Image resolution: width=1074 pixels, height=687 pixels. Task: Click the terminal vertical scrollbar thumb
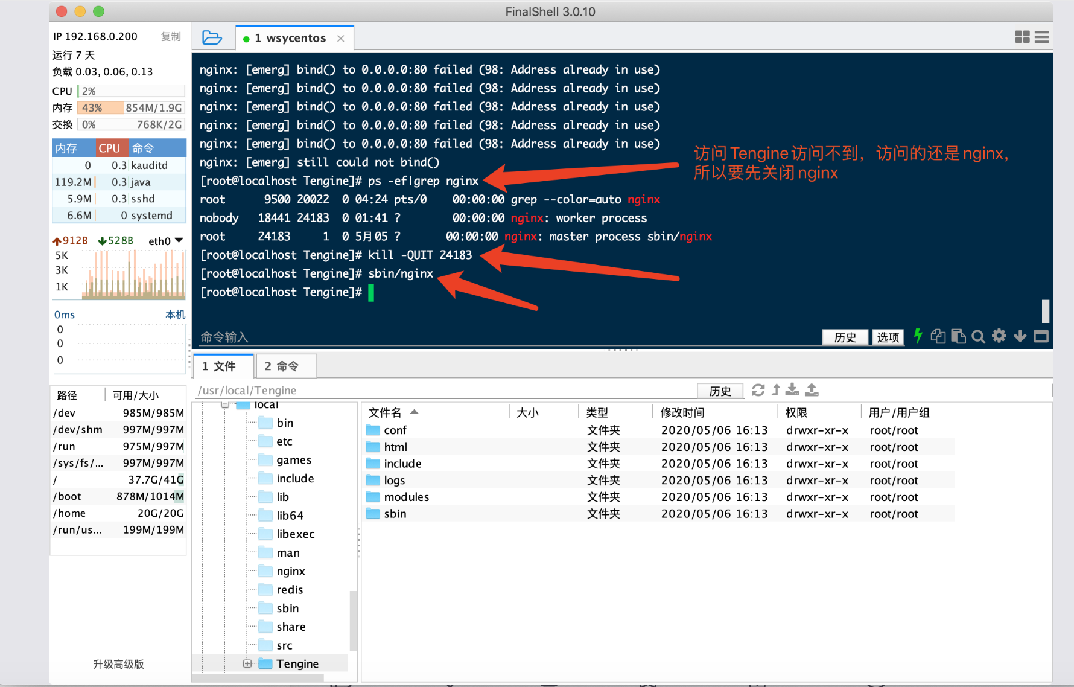[1046, 311]
